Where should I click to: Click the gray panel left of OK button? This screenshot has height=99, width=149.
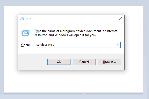click(33, 62)
